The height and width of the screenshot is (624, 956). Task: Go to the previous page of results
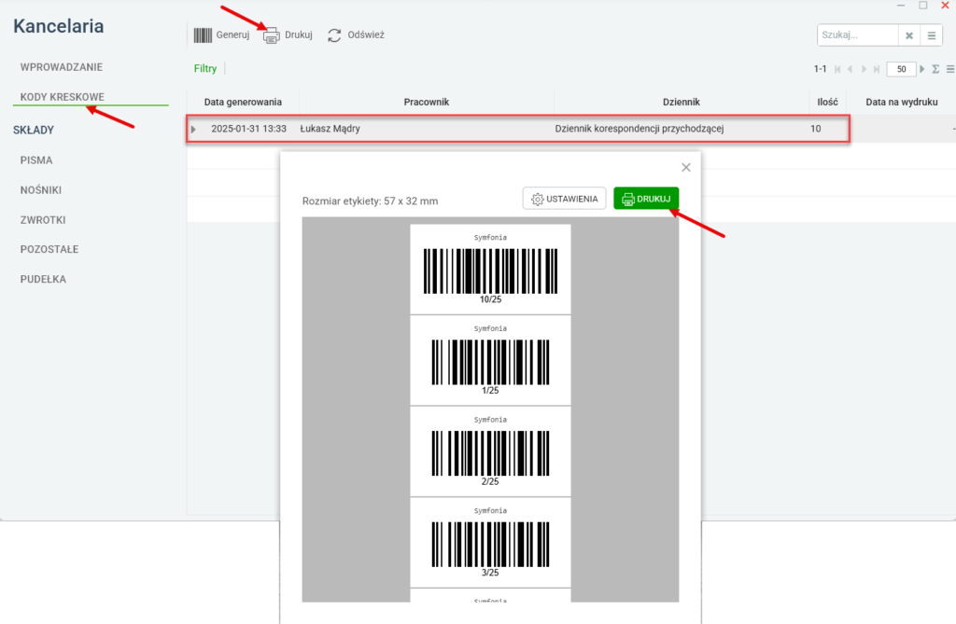coord(850,69)
